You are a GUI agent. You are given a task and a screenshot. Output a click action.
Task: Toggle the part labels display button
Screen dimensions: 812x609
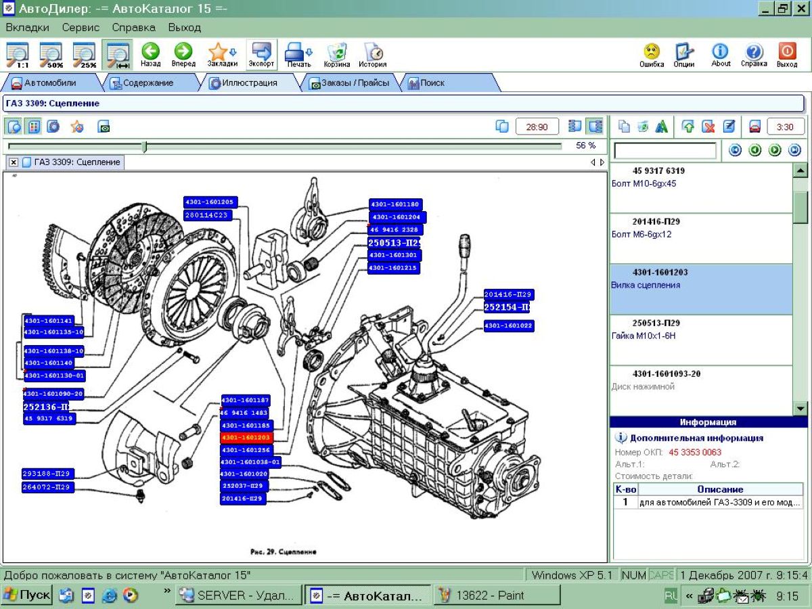[x=33, y=127]
